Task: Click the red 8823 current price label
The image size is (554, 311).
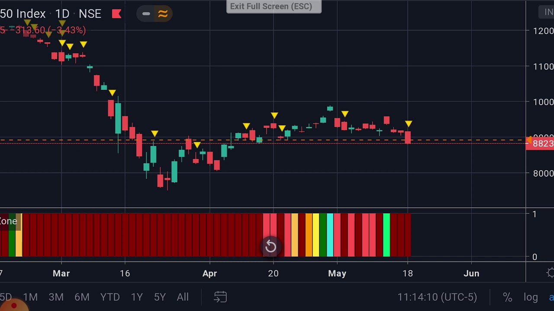Action: tap(540, 144)
